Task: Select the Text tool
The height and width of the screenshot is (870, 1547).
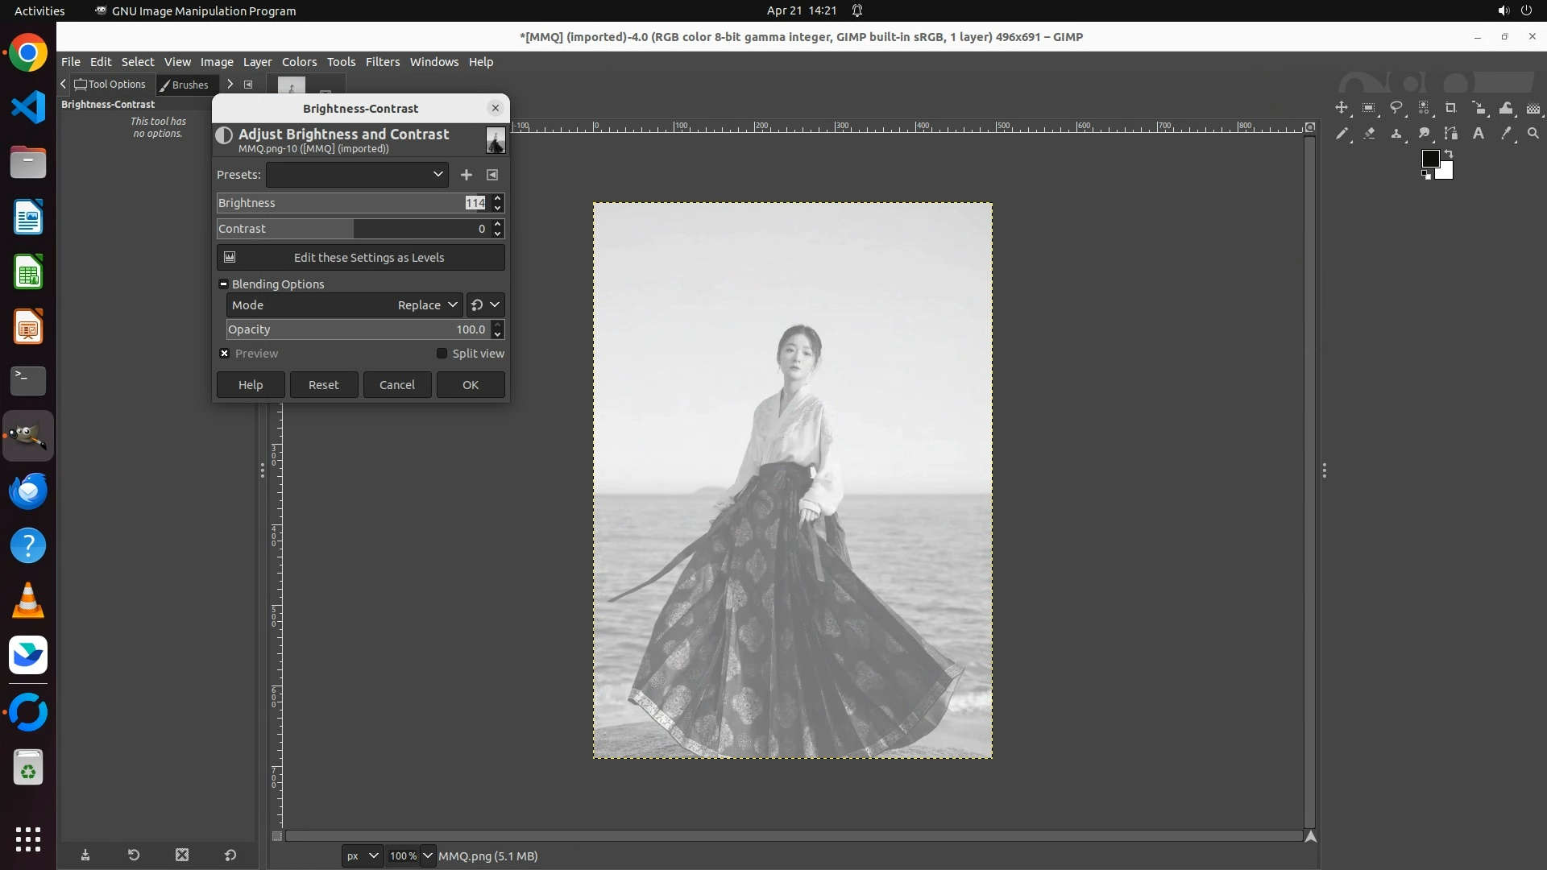Action: 1479,134
